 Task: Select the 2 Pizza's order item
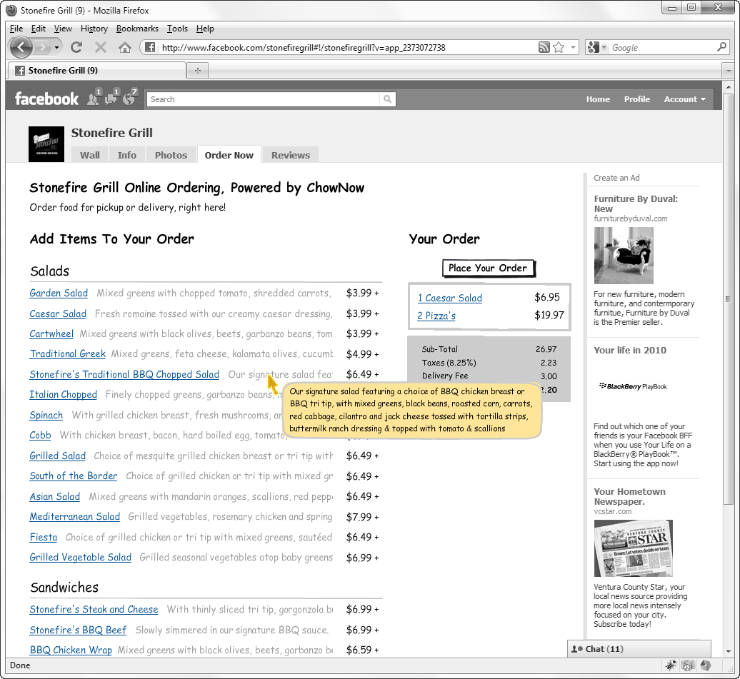pyautogui.click(x=436, y=316)
